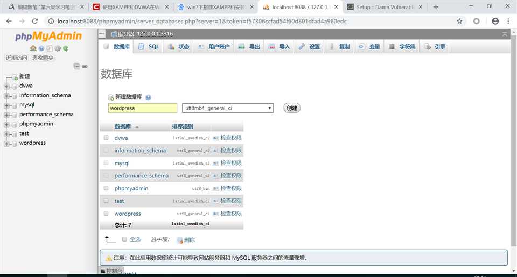Click the database icon next to wordpress in tree
The width and height of the screenshot is (517, 277).
click(x=14, y=144)
